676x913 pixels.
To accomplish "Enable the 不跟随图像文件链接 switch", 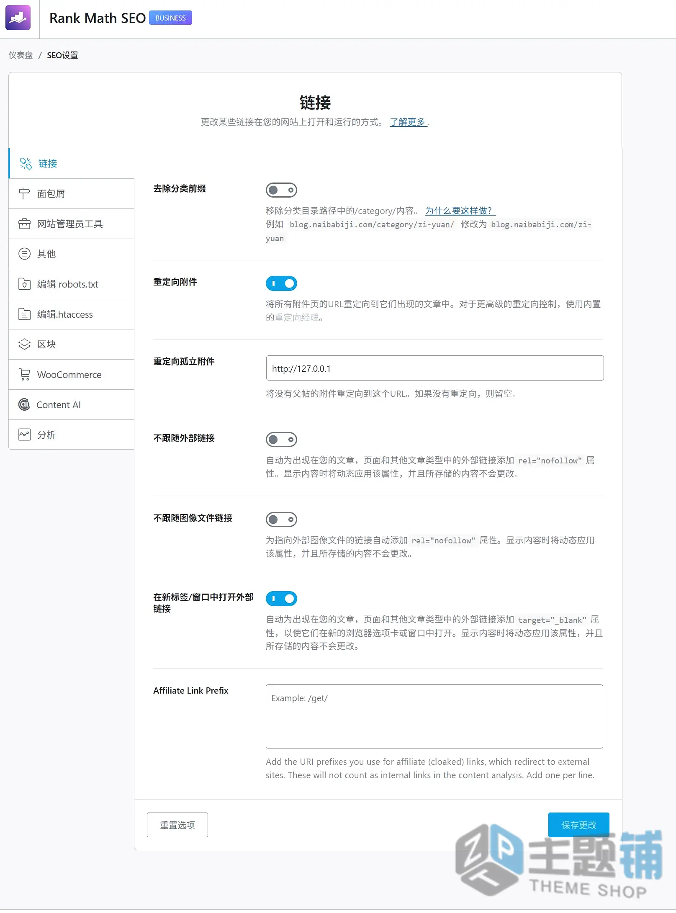I will click(x=281, y=520).
